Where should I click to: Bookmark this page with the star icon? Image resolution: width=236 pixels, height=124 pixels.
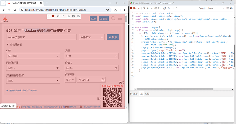click(108, 10)
